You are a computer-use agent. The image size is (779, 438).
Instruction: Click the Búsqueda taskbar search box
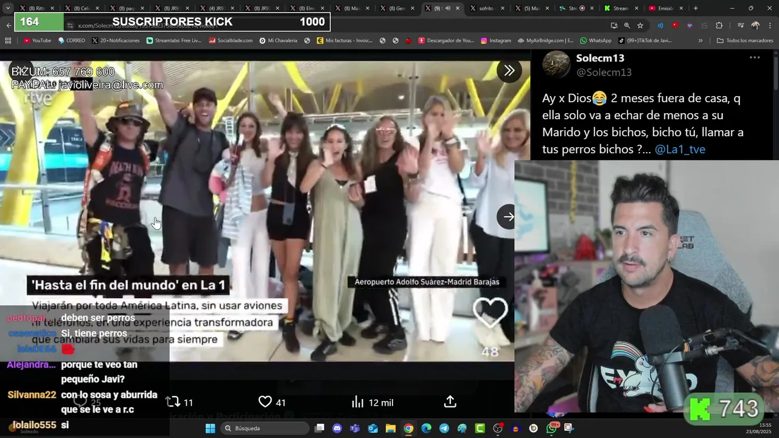(x=265, y=428)
